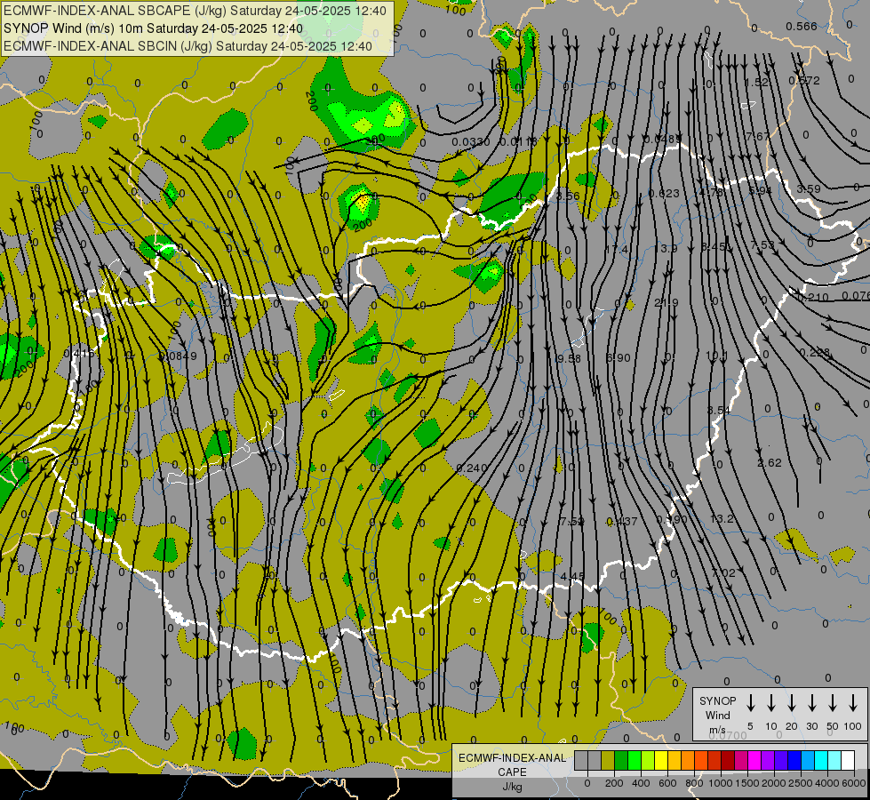Click the map value 0.0849
The image size is (870, 800).
click(x=178, y=356)
